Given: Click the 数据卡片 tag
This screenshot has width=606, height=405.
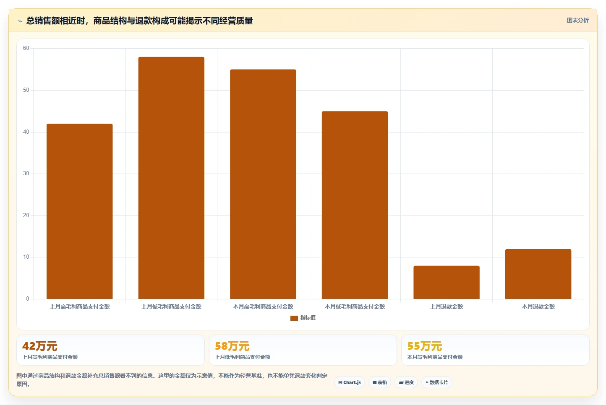Looking at the screenshot, I should [x=436, y=382].
